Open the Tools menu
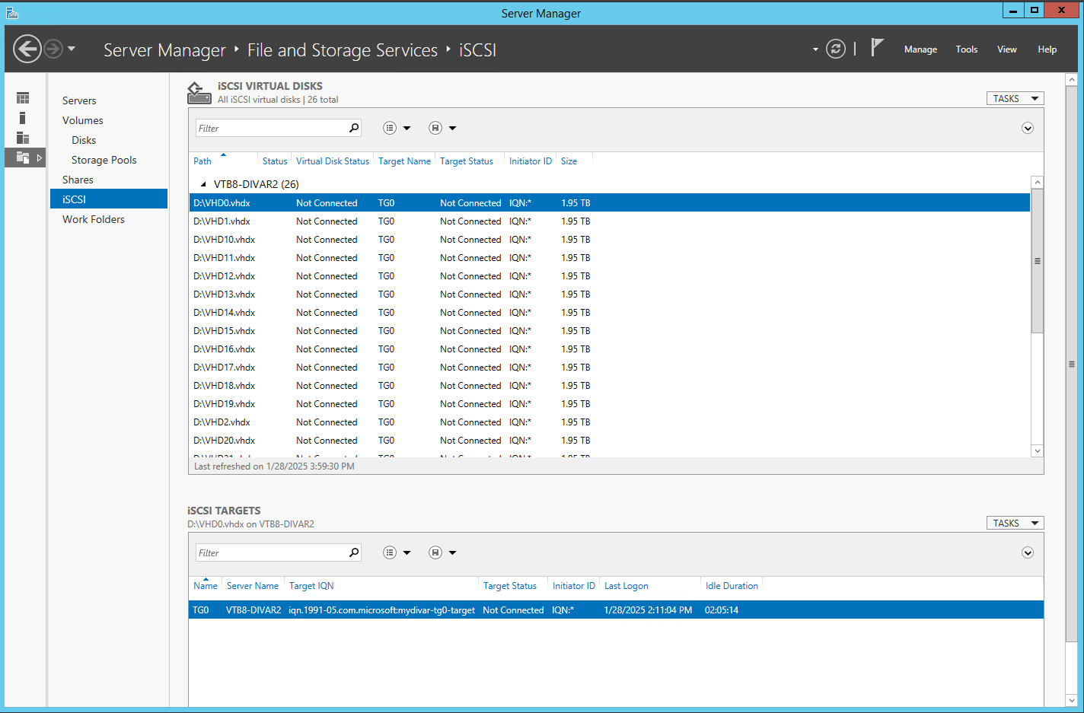This screenshot has width=1084, height=713. click(x=967, y=49)
